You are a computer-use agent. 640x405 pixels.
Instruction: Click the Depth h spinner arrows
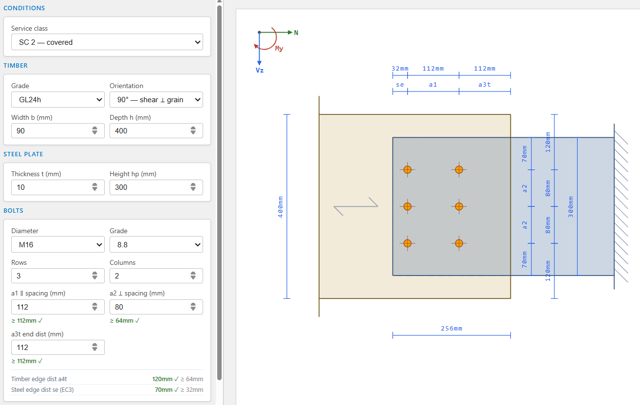193,130
